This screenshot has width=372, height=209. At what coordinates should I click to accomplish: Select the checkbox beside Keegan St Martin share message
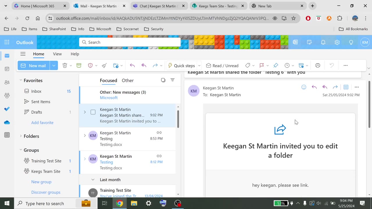93,112
